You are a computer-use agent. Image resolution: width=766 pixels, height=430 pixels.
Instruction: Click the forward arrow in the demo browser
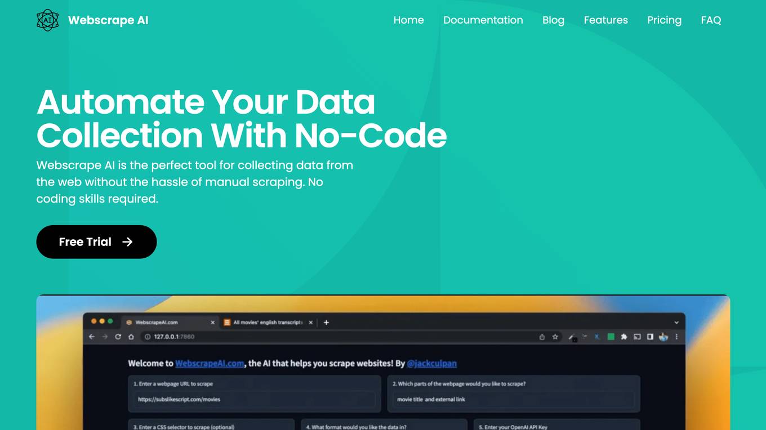coord(105,337)
